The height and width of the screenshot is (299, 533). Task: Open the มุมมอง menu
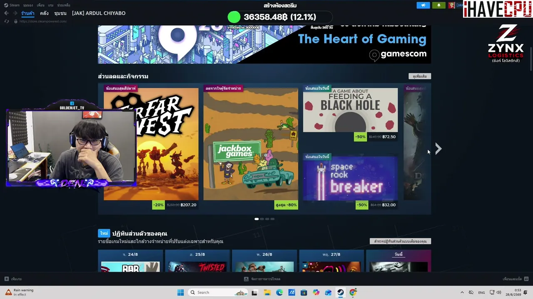28,5
